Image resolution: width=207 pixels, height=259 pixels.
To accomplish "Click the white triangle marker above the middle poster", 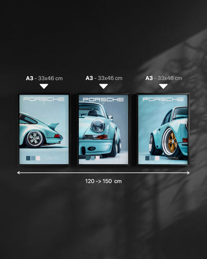I will click(x=103, y=86).
